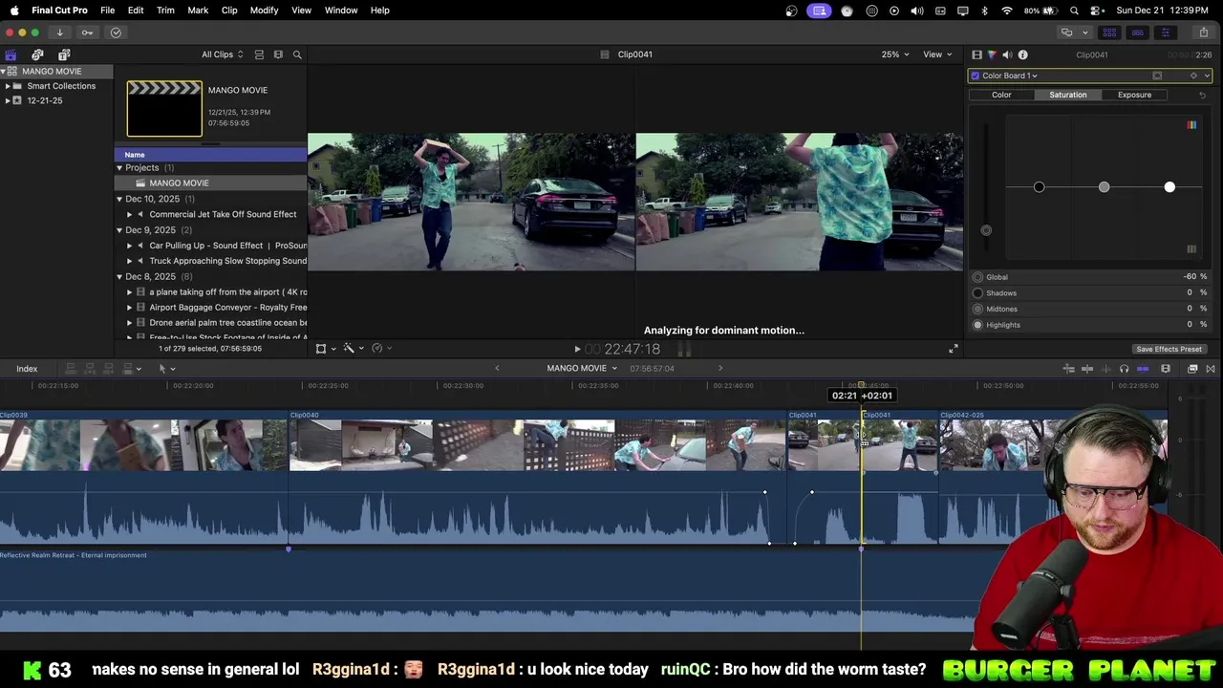Click the Save Effects Preset button

click(x=1169, y=349)
